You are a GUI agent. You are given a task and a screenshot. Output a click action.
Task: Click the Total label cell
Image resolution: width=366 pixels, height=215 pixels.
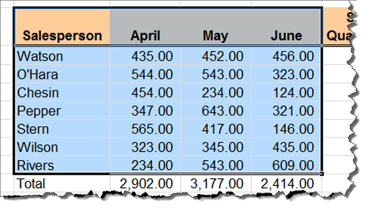[62, 183]
